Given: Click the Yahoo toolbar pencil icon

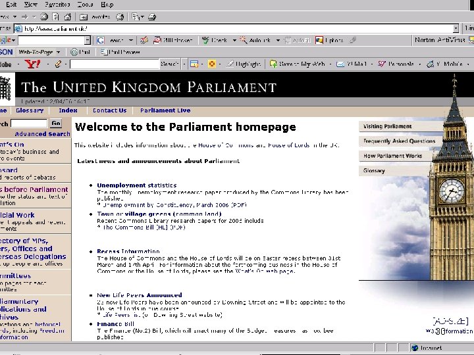Looking at the screenshot, I should coord(58,64).
